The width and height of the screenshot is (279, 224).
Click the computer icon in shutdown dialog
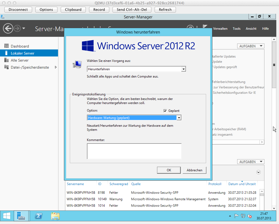coord(77,64)
